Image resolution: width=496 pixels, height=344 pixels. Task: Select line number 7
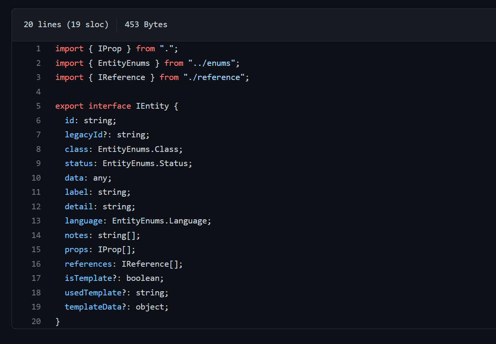coord(38,135)
